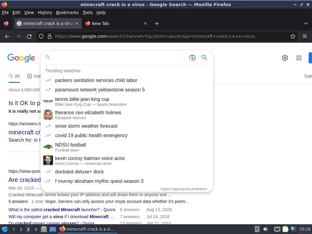Click the NDSU football logo thumbnail
The width and height of the screenshot is (312, 234).
tap(48, 147)
